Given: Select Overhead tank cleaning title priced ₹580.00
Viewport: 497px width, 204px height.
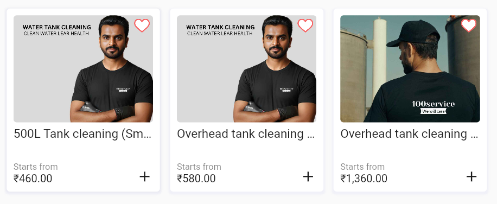Looking at the screenshot, I should [246, 134].
